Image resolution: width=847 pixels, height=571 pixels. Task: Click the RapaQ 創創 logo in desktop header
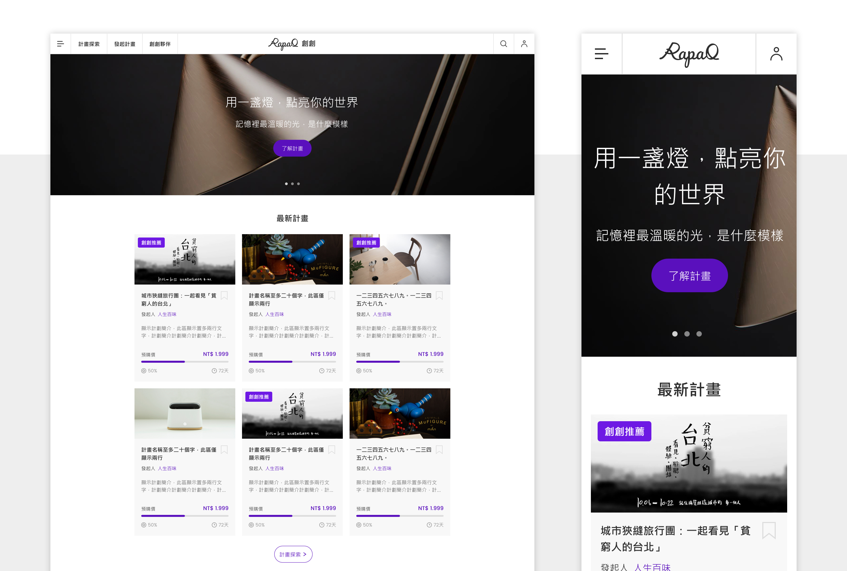click(292, 44)
